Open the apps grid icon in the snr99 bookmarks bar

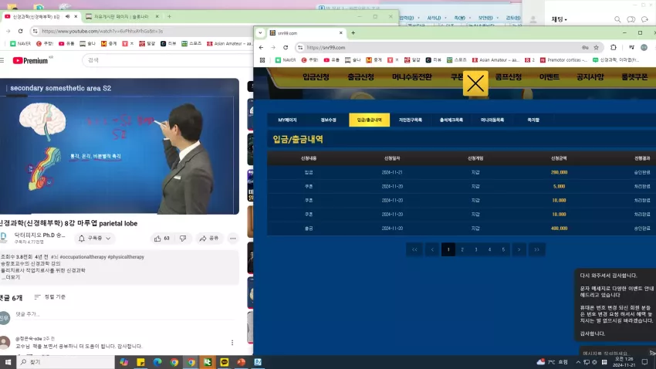(262, 60)
